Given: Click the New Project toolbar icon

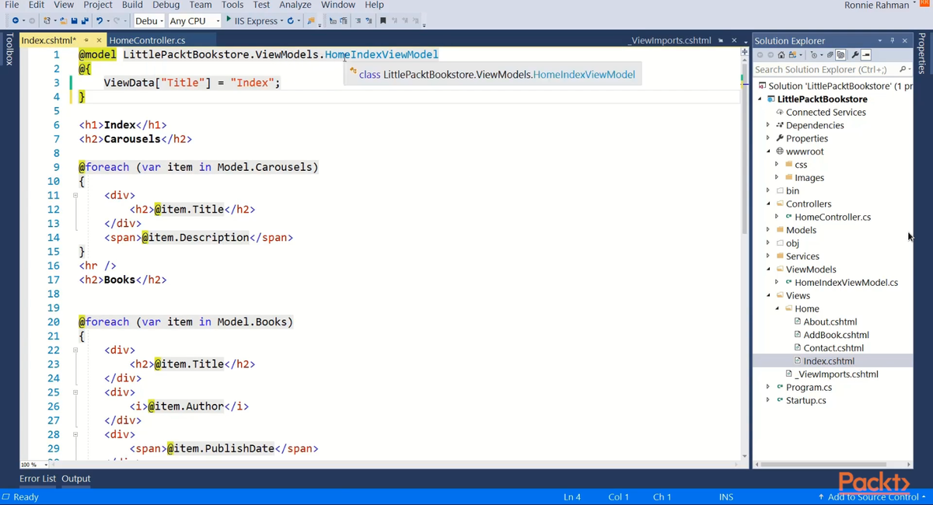Looking at the screenshot, I should coord(47,21).
